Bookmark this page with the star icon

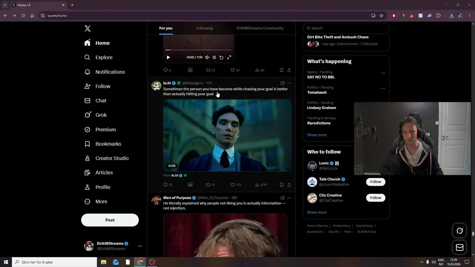[381, 16]
